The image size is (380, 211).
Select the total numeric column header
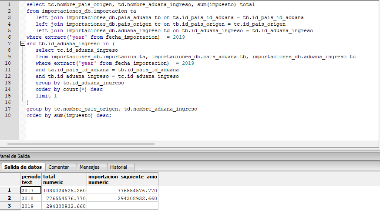coord(64,179)
